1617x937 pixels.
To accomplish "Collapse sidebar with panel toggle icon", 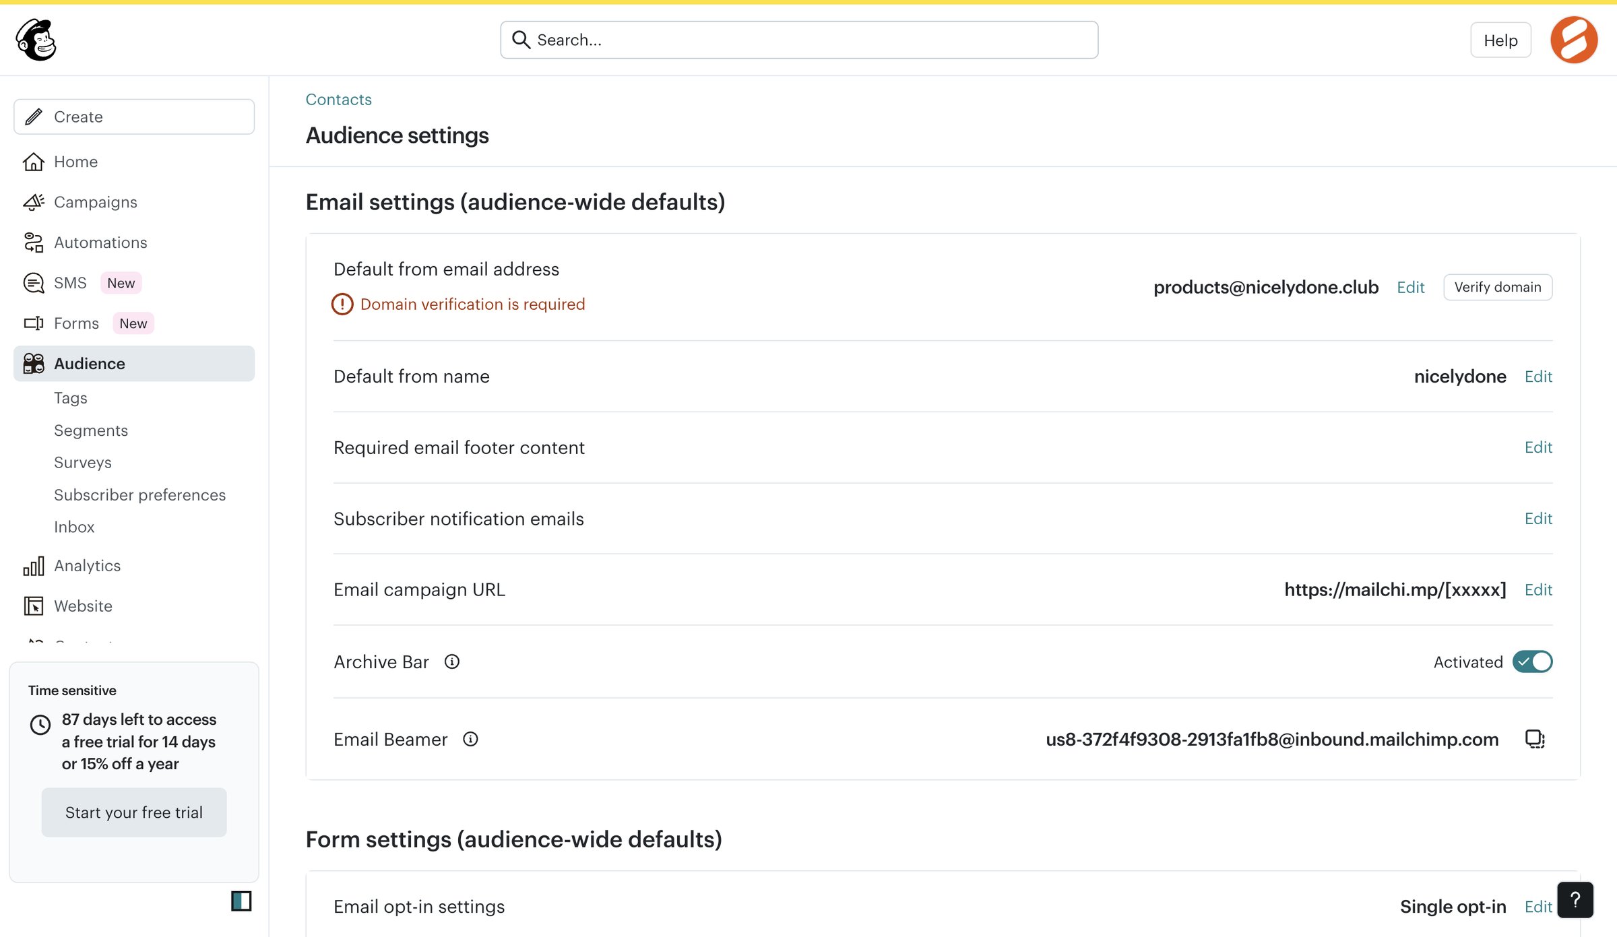I will (241, 901).
